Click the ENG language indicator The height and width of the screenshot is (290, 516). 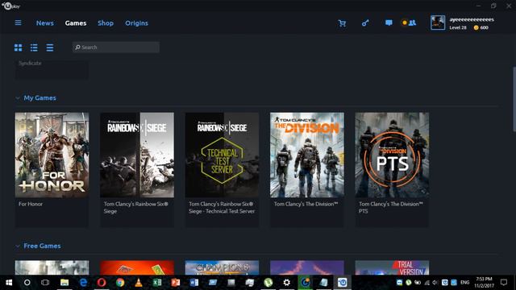tap(464, 283)
